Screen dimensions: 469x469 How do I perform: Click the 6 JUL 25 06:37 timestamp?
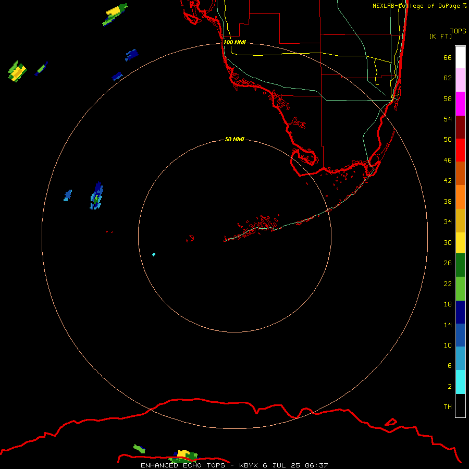[x=295, y=465]
